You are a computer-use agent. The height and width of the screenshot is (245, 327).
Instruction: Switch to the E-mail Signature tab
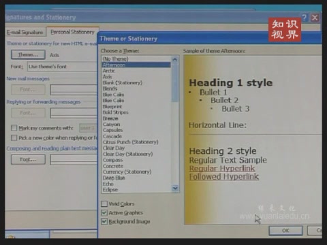[25, 33]
